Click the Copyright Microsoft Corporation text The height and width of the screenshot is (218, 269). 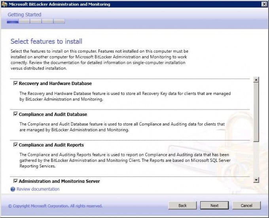tap(55, 206)
